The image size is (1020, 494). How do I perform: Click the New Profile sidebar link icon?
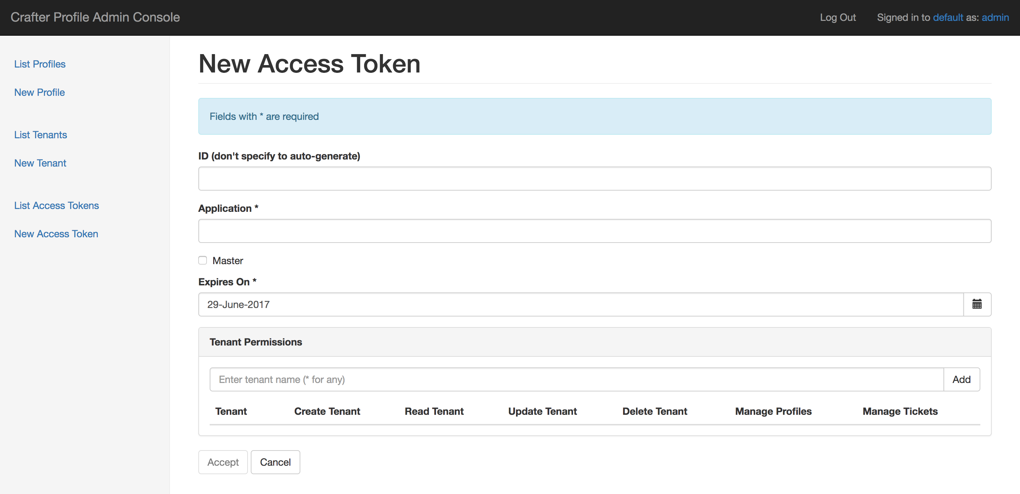point(40,92)
